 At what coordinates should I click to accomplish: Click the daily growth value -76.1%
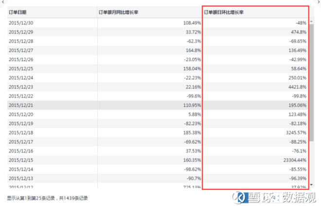(x=299, y=151)
